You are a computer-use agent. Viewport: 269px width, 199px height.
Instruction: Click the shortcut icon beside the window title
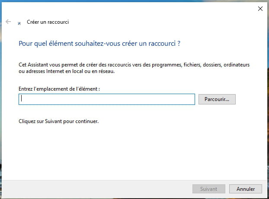point(19,23)
